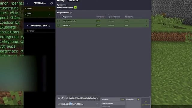Delete the weight.0 permission

click(146, 25)
